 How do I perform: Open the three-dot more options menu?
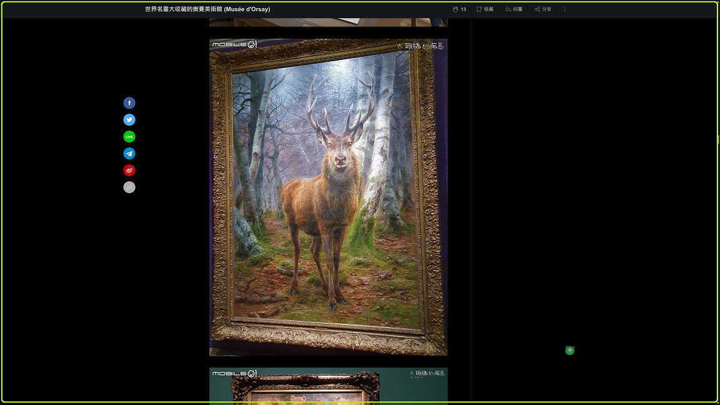(x=565, y=9)
